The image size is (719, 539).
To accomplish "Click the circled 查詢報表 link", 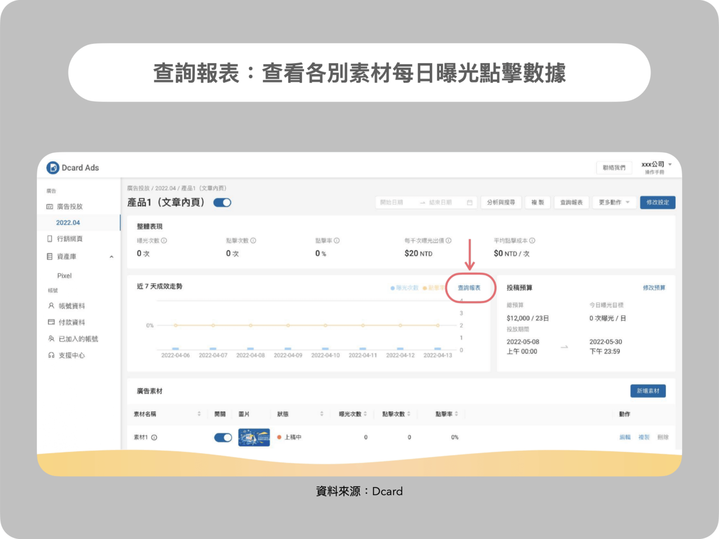I will tap(470, 288).
